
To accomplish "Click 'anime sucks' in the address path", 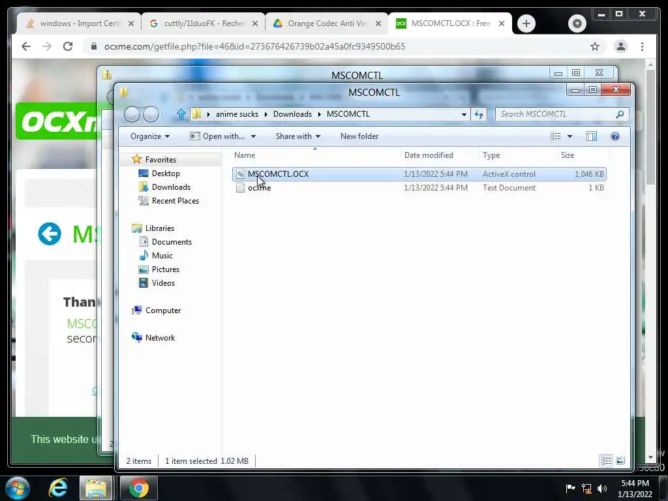I will 237,114.
